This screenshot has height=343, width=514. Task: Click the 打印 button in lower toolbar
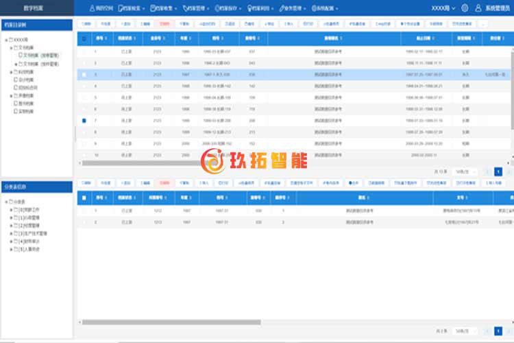tap(223, 183)
